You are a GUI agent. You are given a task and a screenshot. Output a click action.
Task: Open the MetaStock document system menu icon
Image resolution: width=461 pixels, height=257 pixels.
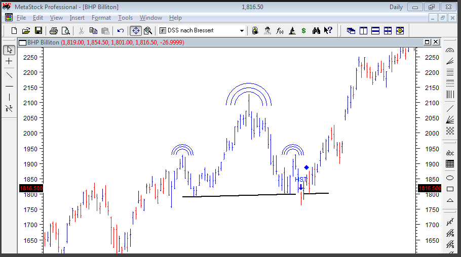click(9, 18)
